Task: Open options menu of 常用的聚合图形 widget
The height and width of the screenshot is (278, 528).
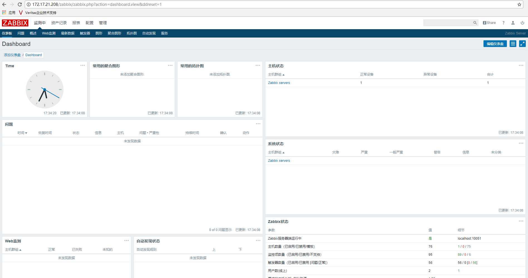Action: click(170, 65)
